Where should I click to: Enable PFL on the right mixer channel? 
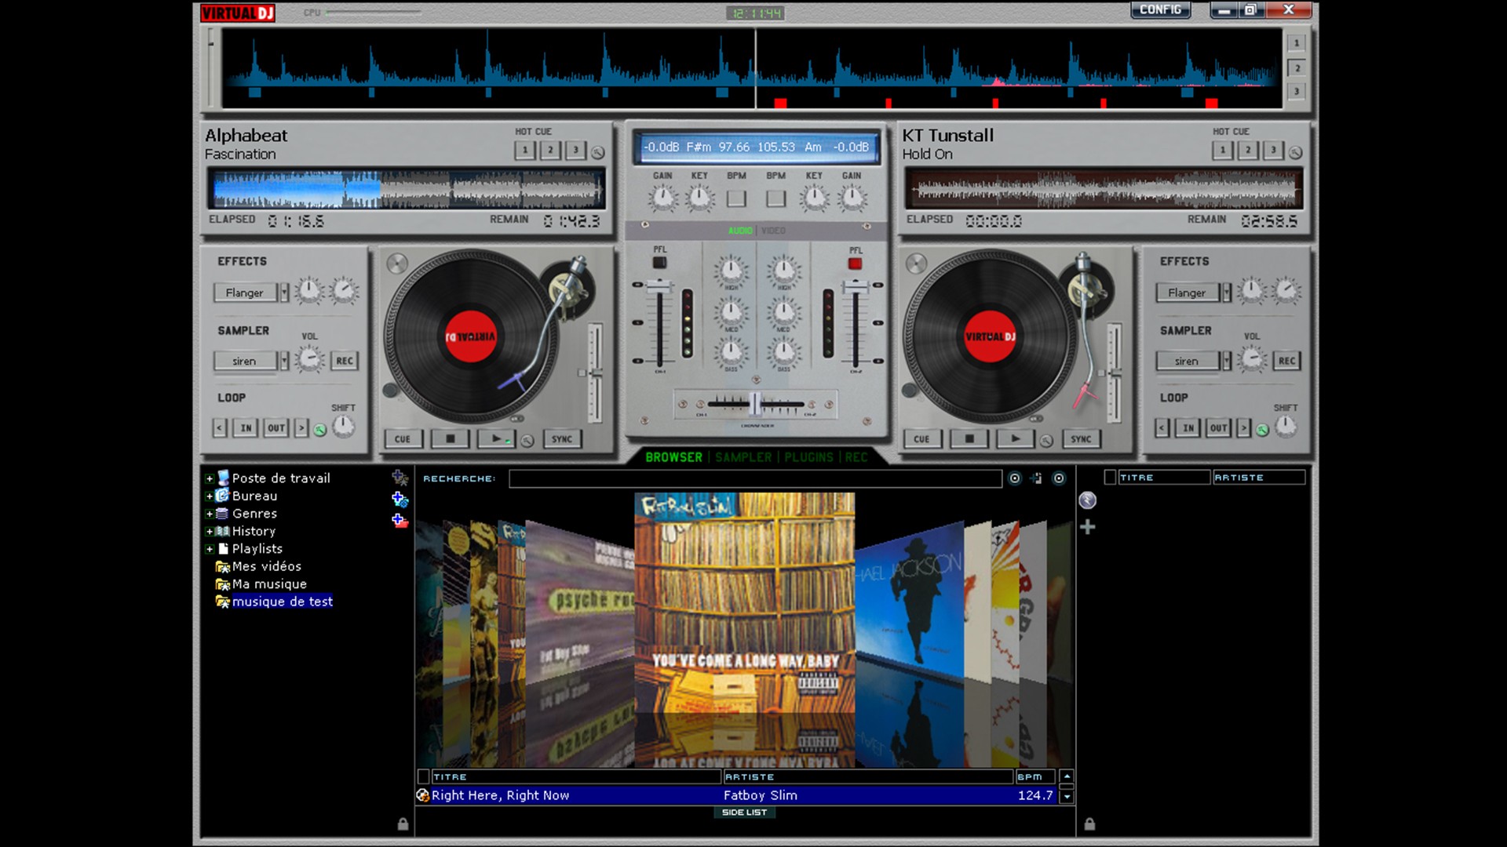pos(855,264)
